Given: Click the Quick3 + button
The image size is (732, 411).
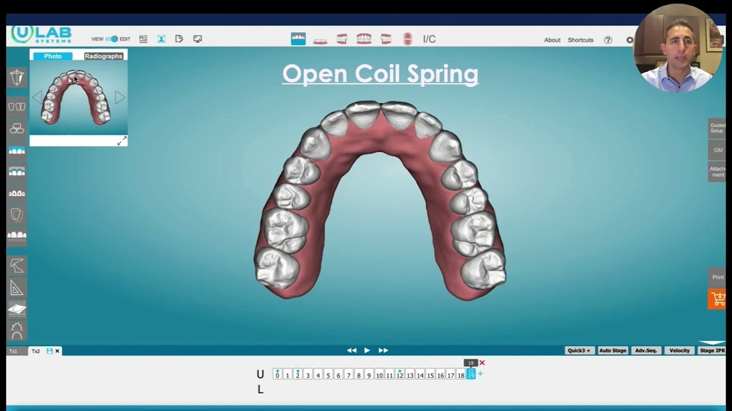Looking at the screenshot, I should [x=579, y=350].
